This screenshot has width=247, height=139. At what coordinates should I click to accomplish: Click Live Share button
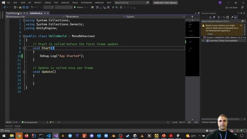pyautogui.click(x=231, y=8)
